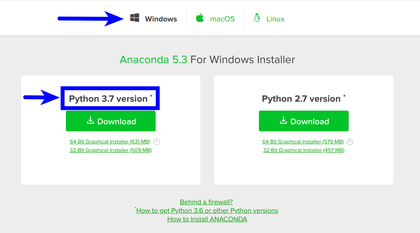This screenshot has width=420, height=233.
Task: Click the Linux penguin icon
Action: (257, 18)
